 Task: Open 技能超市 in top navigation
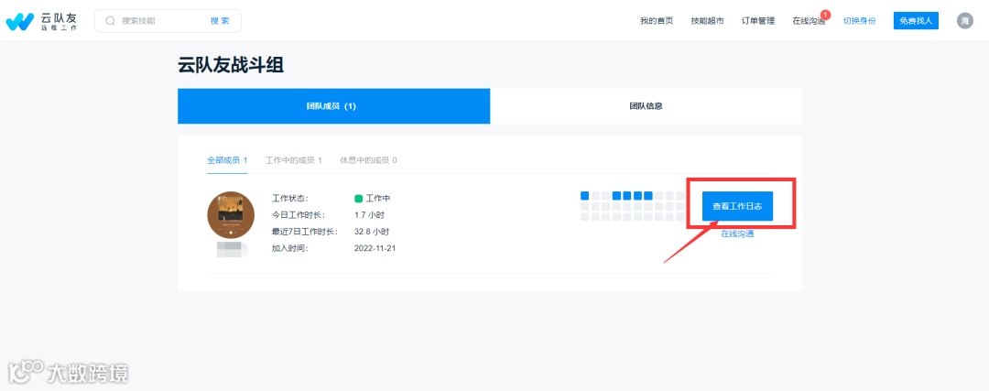point(707,21)
